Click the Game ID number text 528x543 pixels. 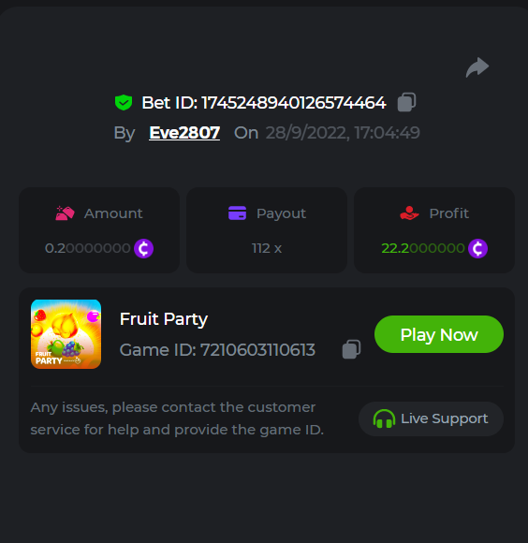[x=258, y=350]
